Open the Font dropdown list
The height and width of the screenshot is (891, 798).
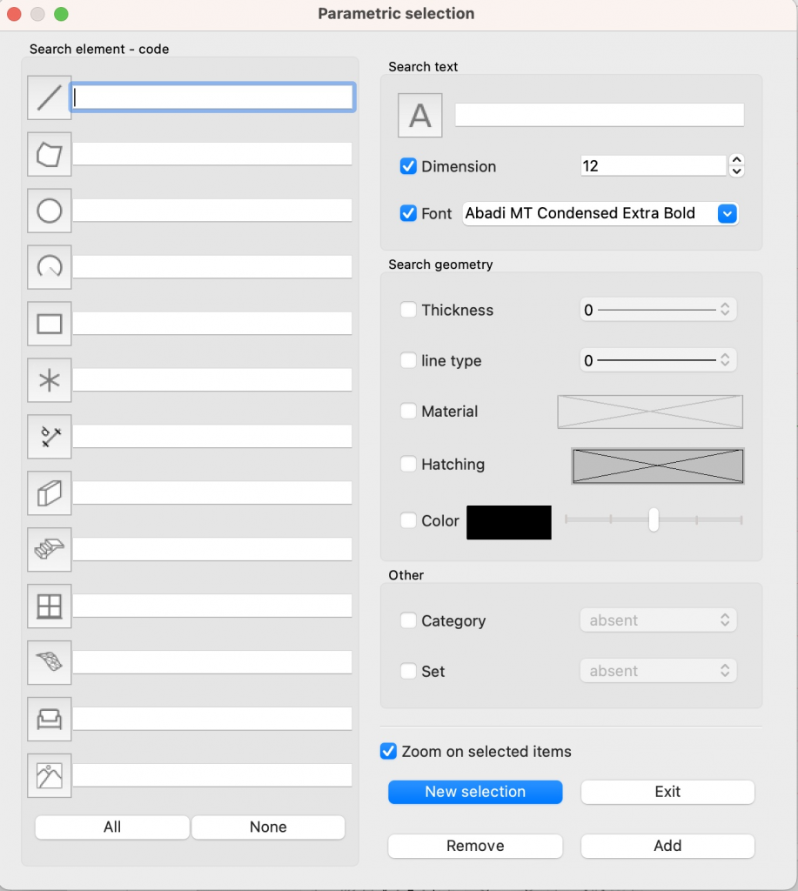coord(728,214)
